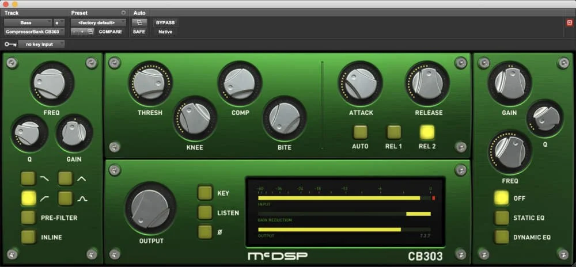This screenshot has width=576, height=267.
Task: Toggle the PRE-FILTER button
Action: (28, 218)
